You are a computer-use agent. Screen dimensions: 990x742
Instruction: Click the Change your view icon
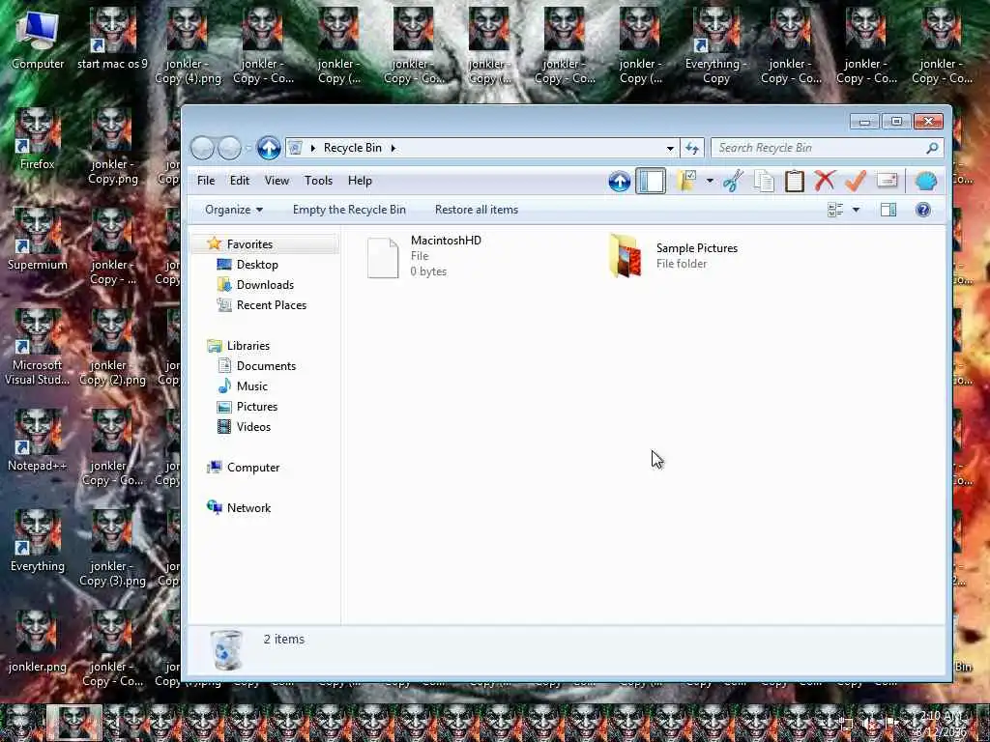835,210
